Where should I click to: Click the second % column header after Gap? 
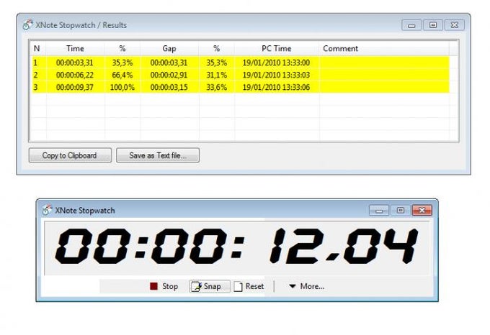216,49
